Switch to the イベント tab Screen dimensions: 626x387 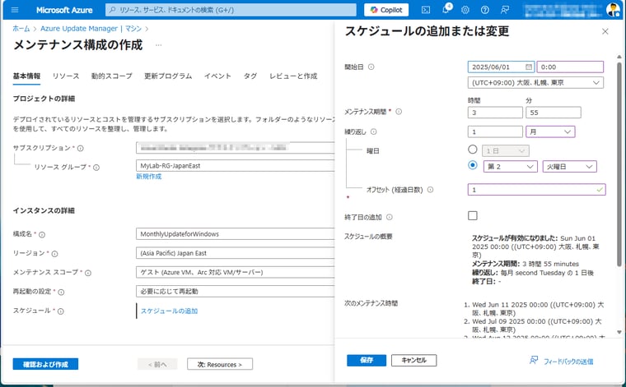pyautogui.click(x=217, y=76)
